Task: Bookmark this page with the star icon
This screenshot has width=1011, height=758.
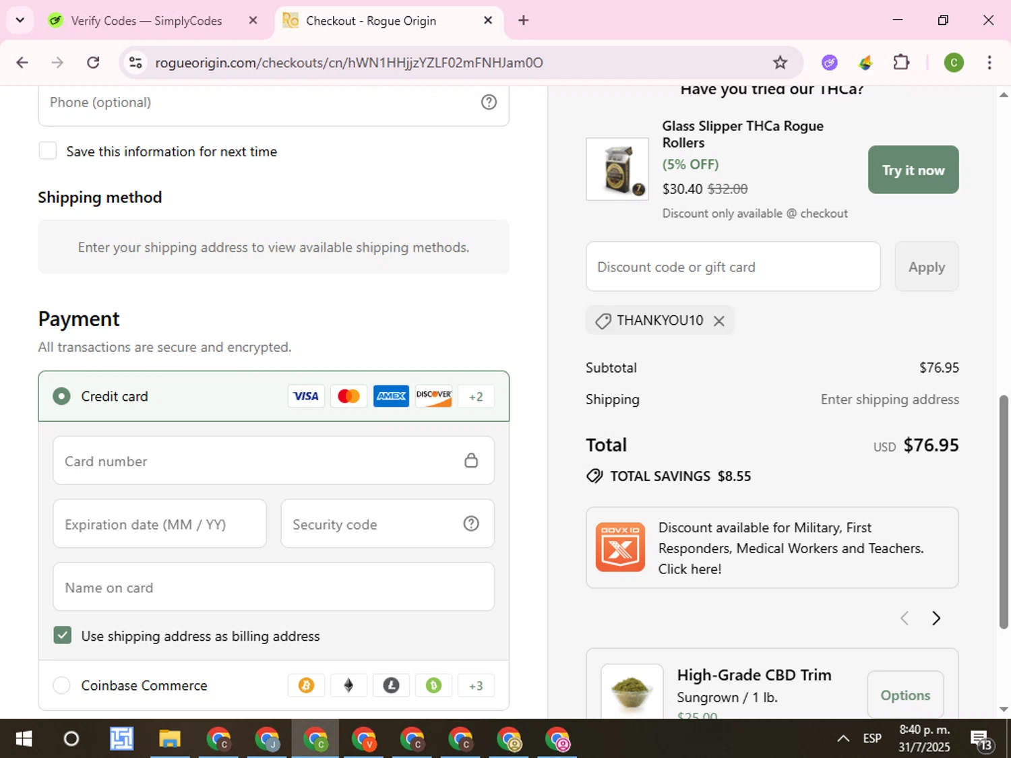Action: point(780,63)
